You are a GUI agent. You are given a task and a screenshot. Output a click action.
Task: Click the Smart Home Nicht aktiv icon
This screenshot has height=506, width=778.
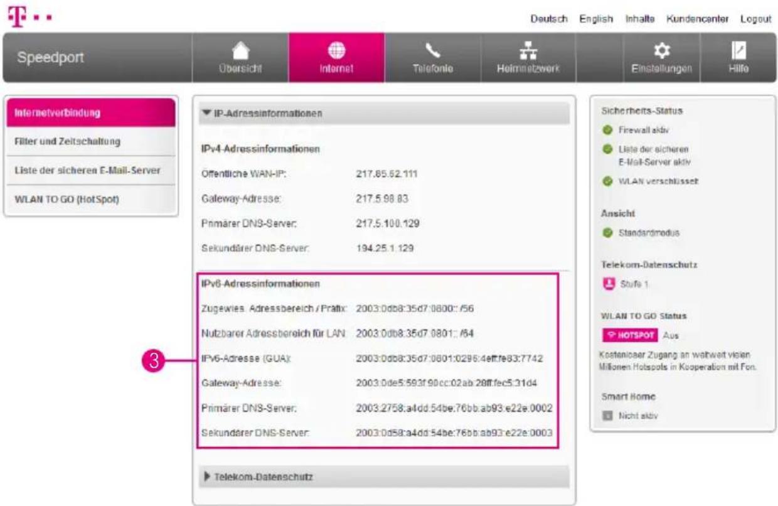coord(607,416)
